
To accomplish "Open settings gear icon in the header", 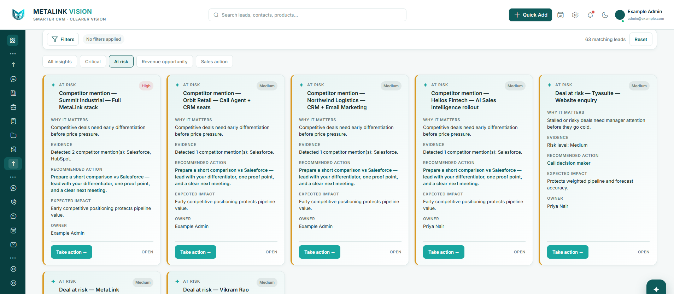I will click(575, 15).
